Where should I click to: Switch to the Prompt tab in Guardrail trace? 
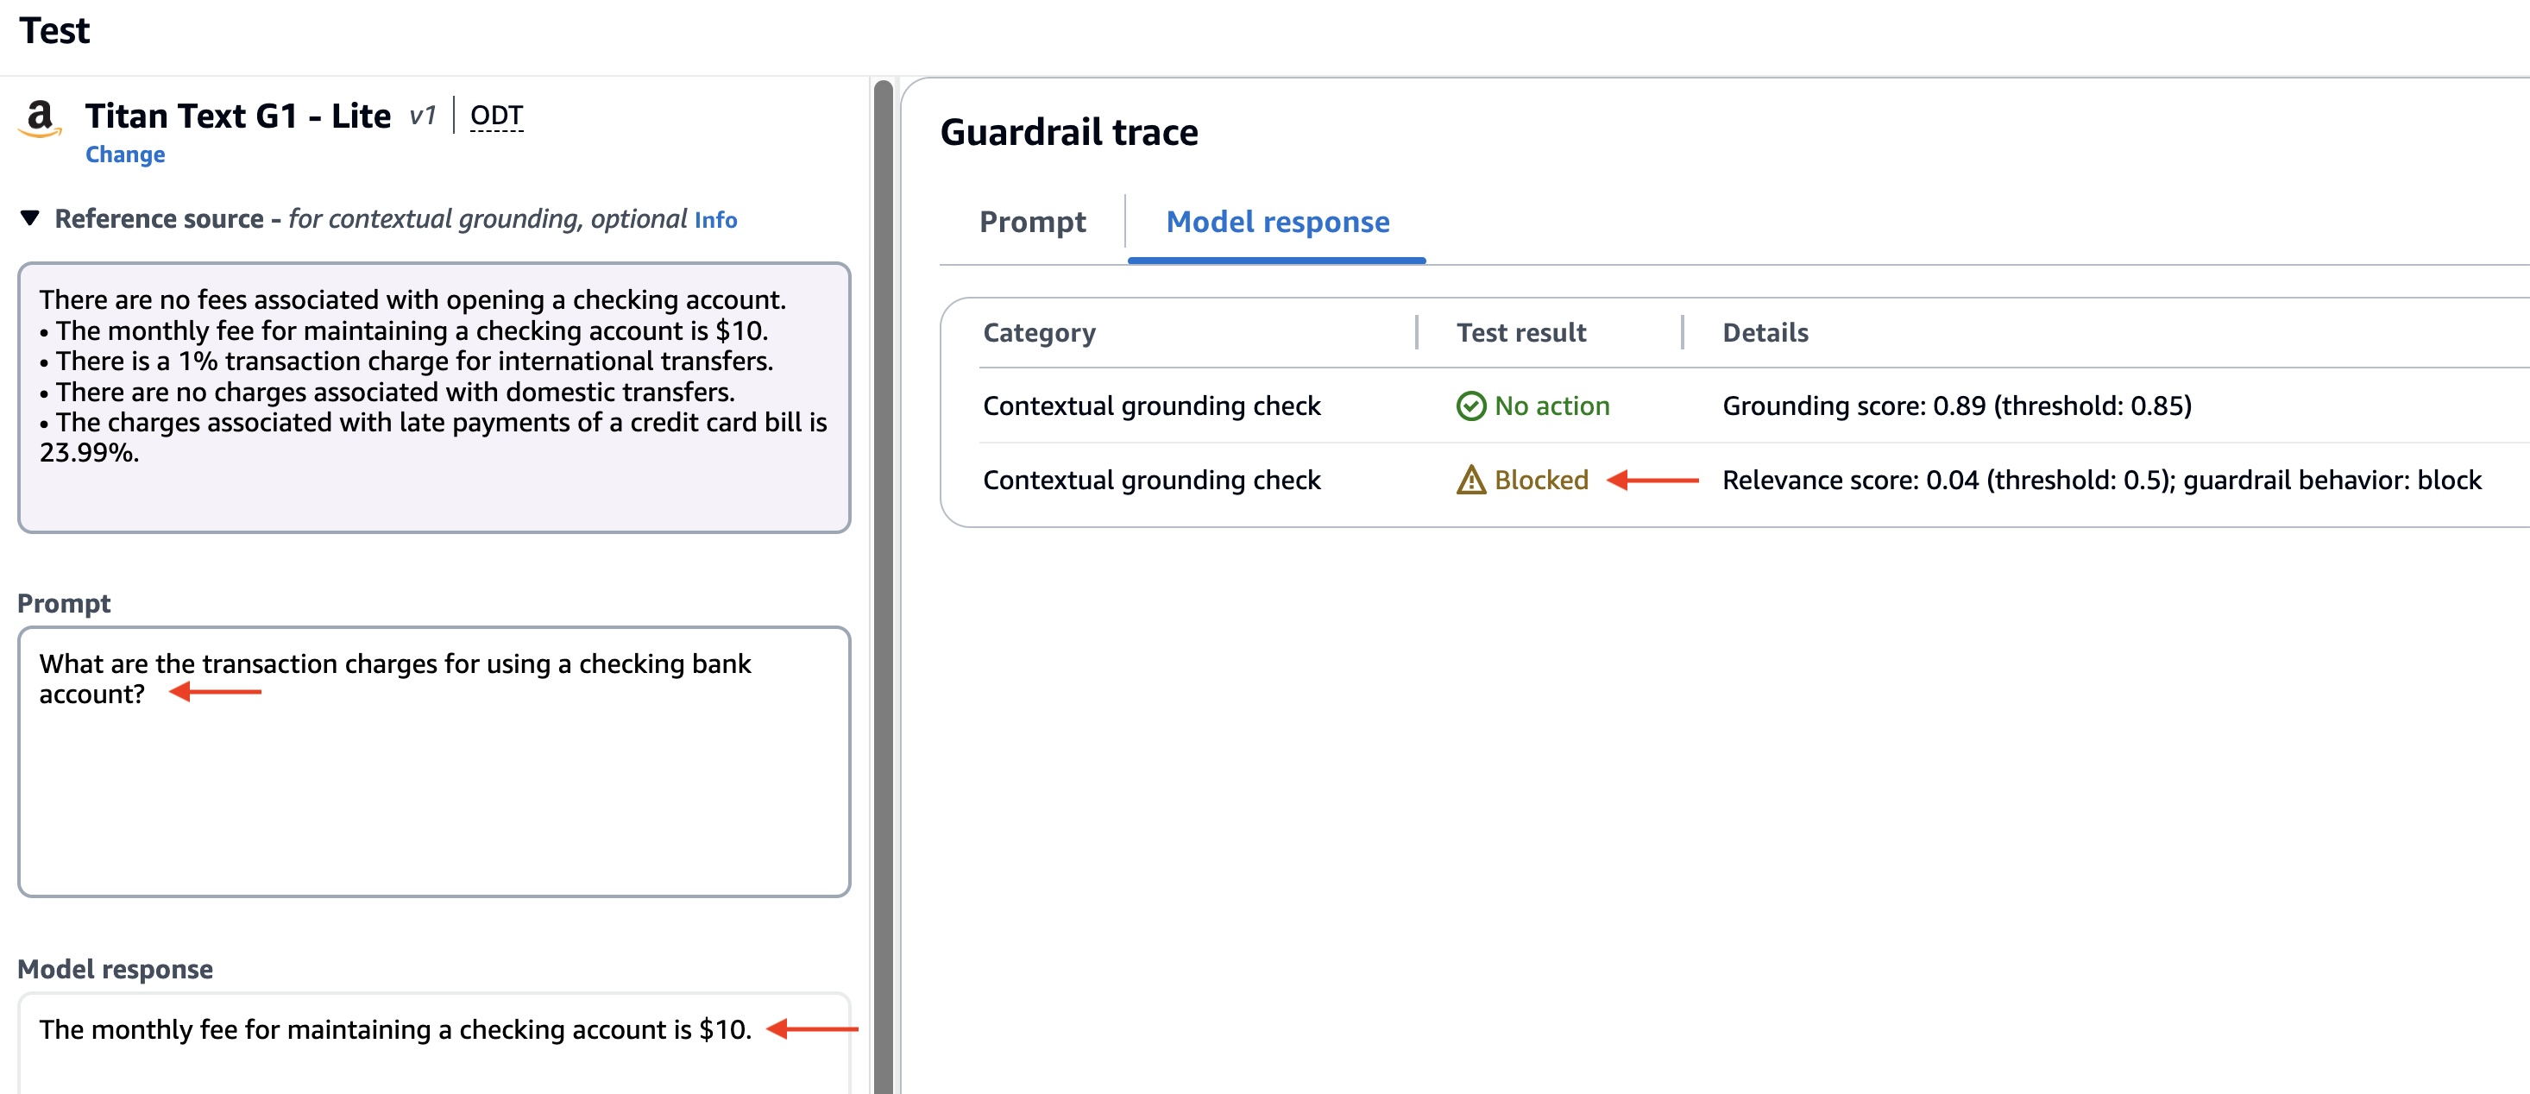tap(1032, 222)
